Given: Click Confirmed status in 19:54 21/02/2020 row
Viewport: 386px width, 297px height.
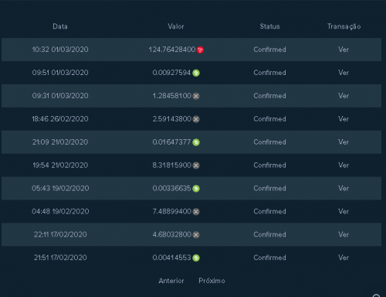Looking at the screenshot, I should pyautogui.click(x=269, y=166).
